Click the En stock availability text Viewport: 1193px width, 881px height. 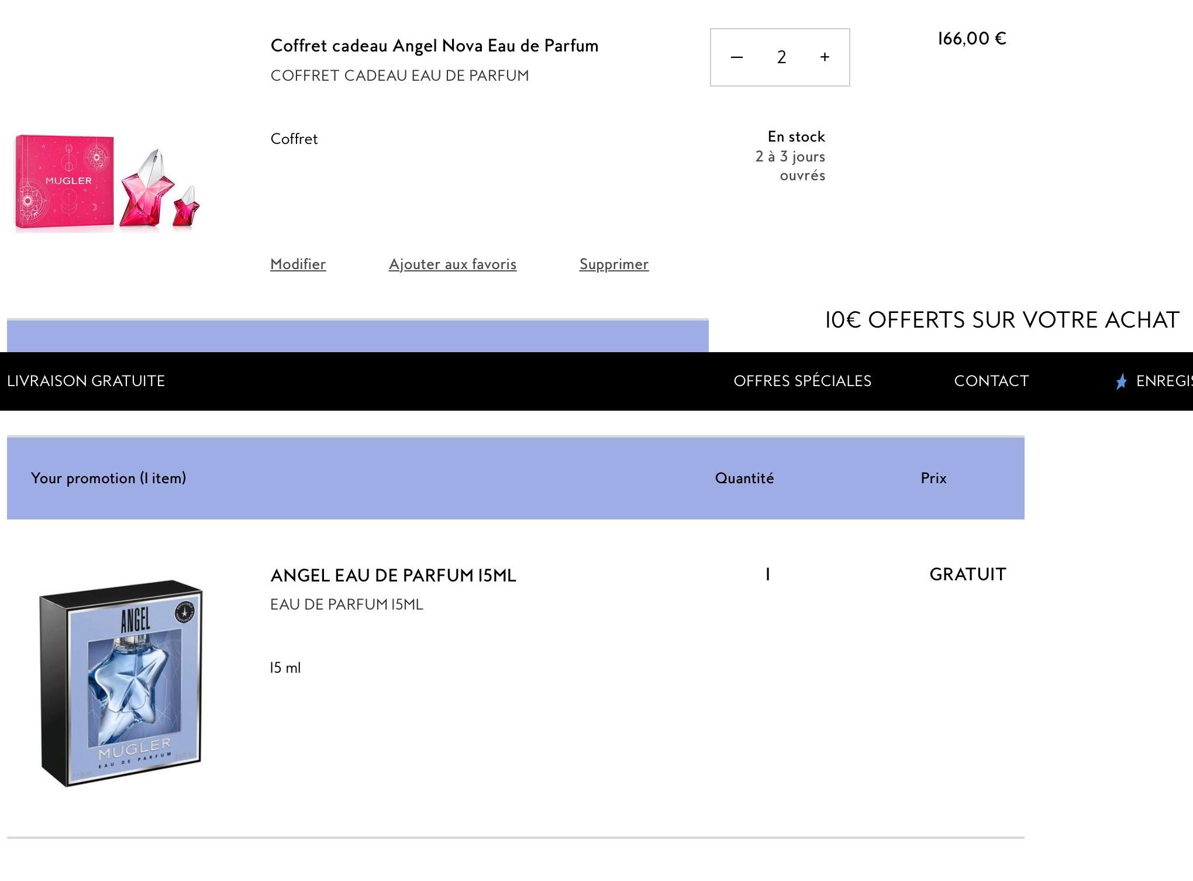[x=796, y=137]
